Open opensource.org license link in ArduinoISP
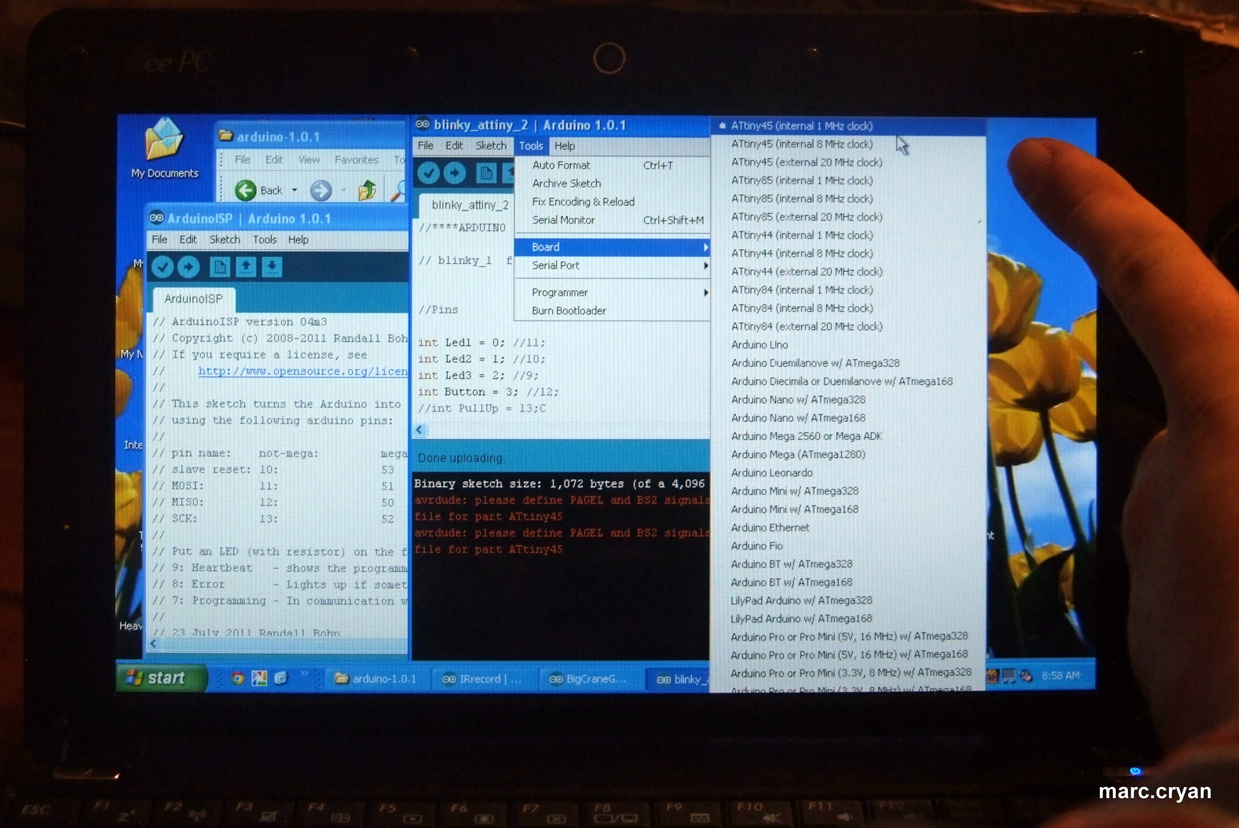 tap(303, 371)
